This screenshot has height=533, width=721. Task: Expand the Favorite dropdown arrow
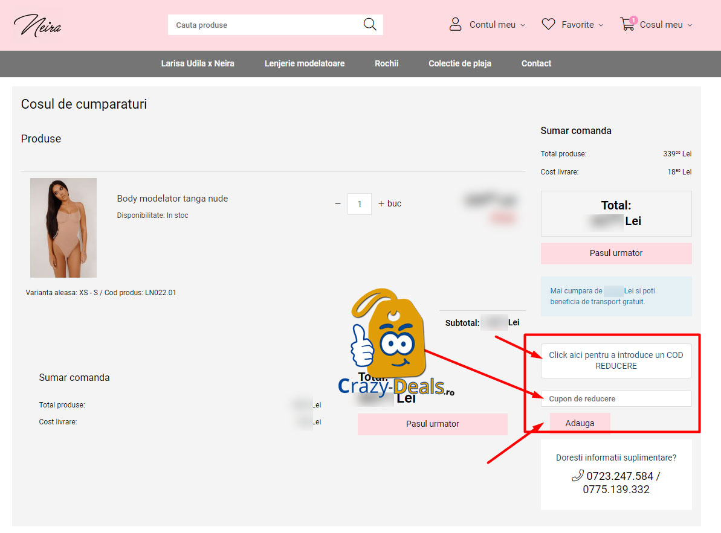[601, 25]
